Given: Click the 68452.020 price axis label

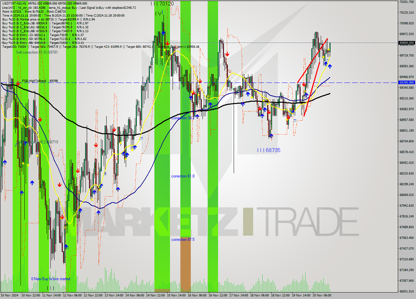Looking at the screenshot, I should click(x=407, y=162).
